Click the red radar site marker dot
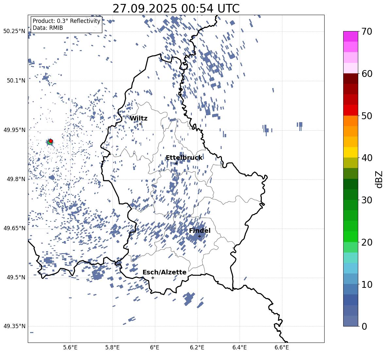This screenshot has width=387, height=354. pos(51,141)
